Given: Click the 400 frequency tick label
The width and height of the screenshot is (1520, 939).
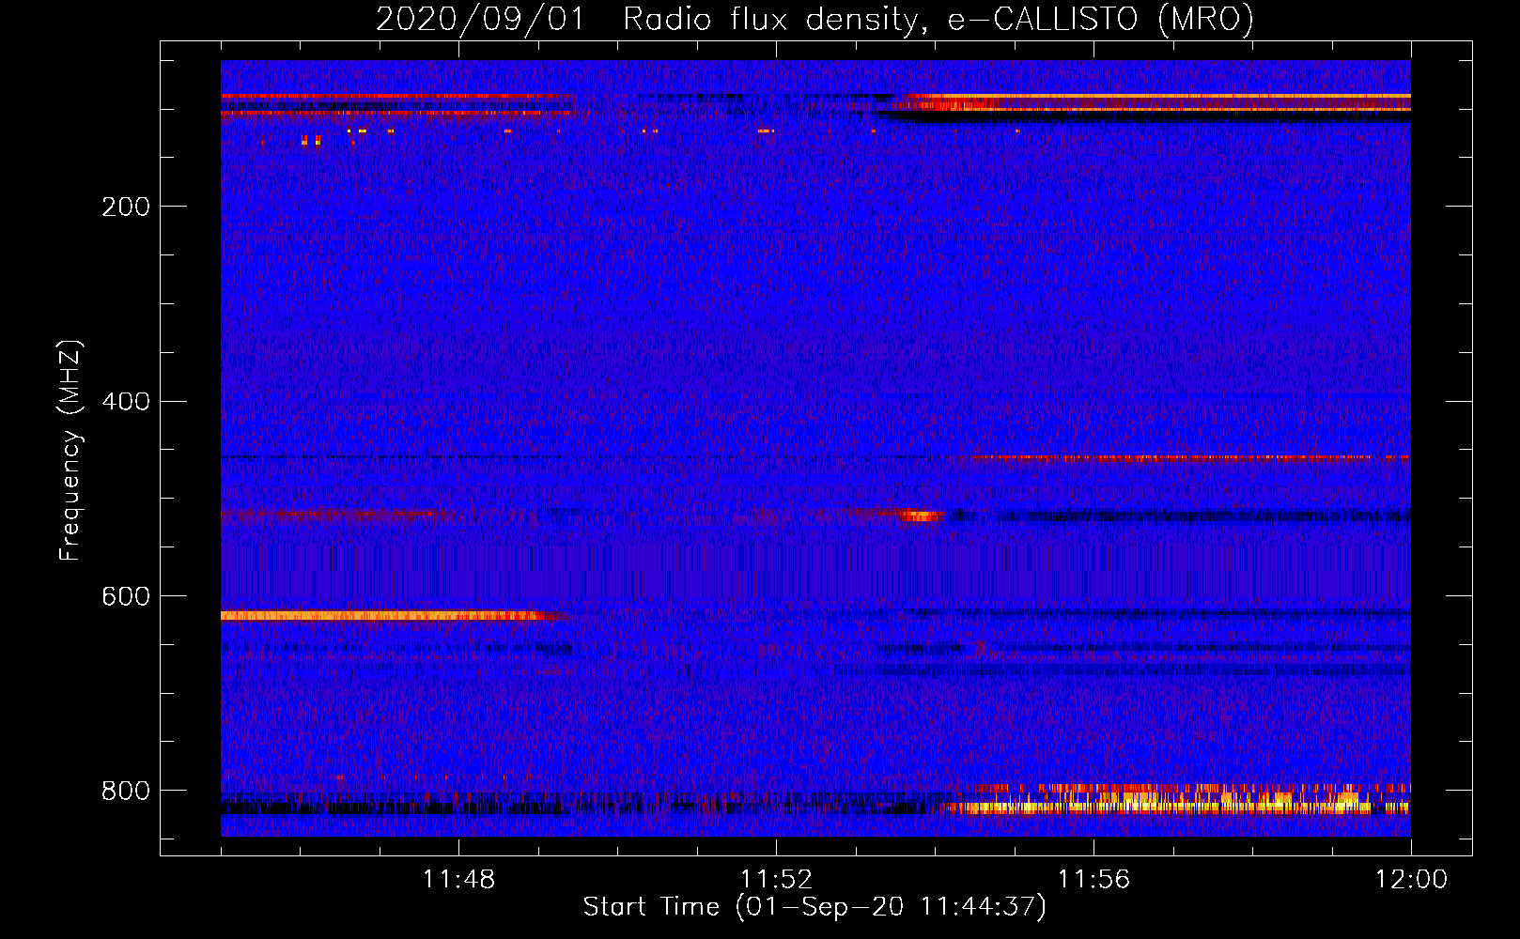Looking at the screenshot, I should 126,402.
